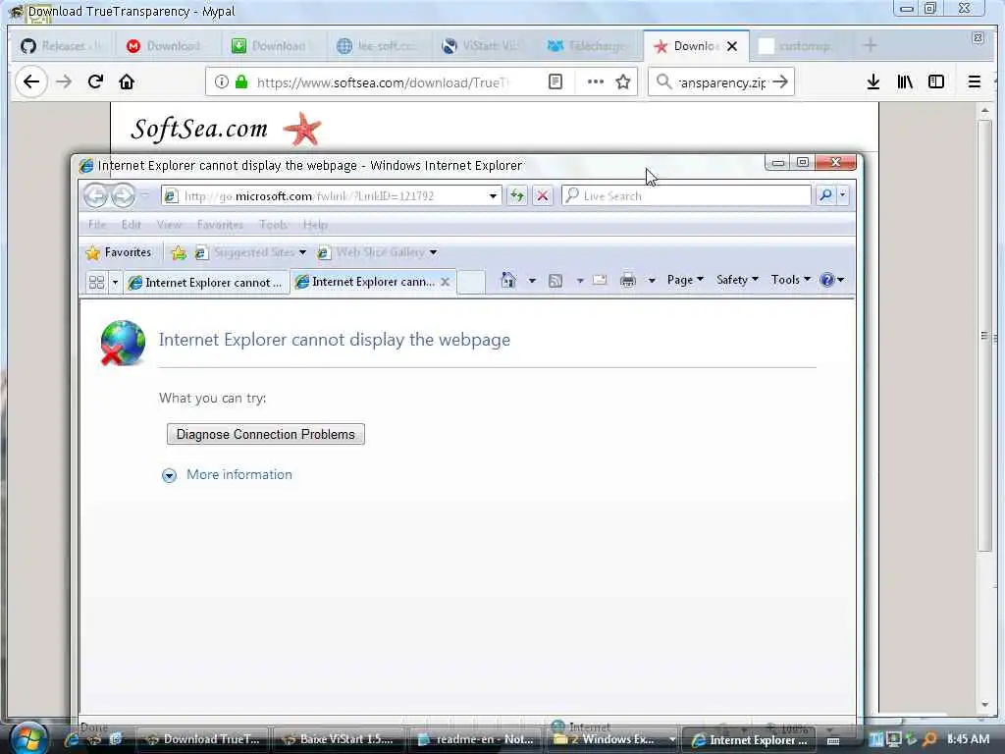This screenshot has height=754, width=1005.
Task: Open Baixe ViStart taskbar button
Action: pos(340,739)
